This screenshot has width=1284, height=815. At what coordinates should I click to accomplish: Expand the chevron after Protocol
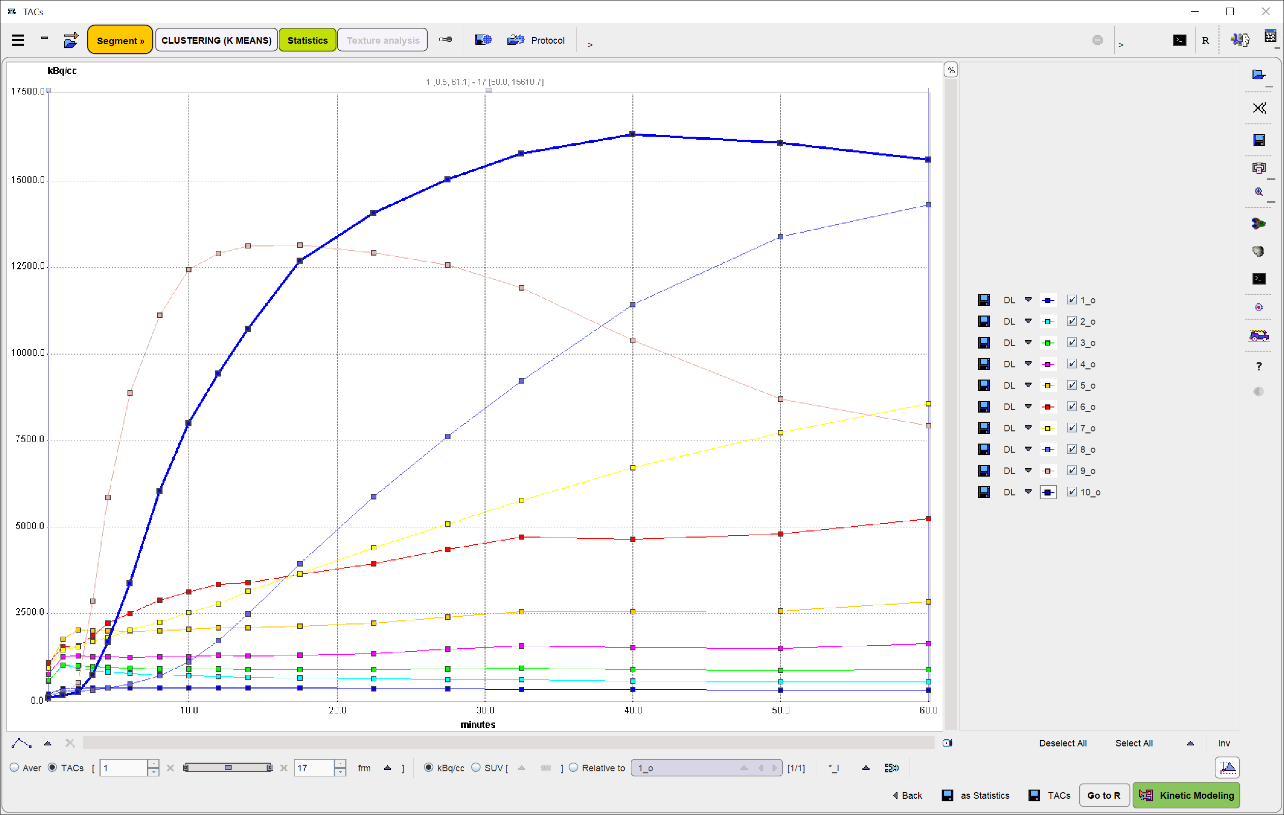tap(590, 45)
